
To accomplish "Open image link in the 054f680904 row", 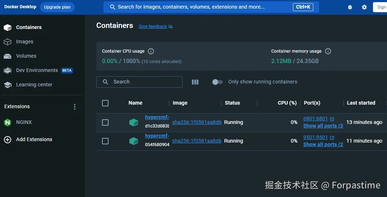I will [x=197, y=141].
